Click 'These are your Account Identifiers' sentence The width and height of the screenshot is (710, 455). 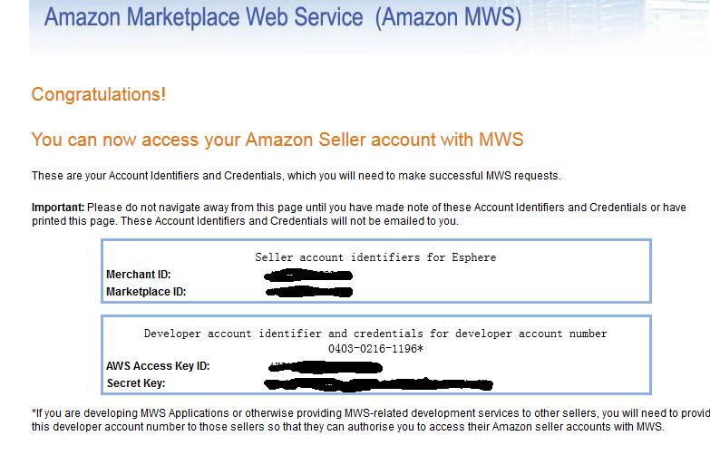pyautogui.click(x=297, y=176)
